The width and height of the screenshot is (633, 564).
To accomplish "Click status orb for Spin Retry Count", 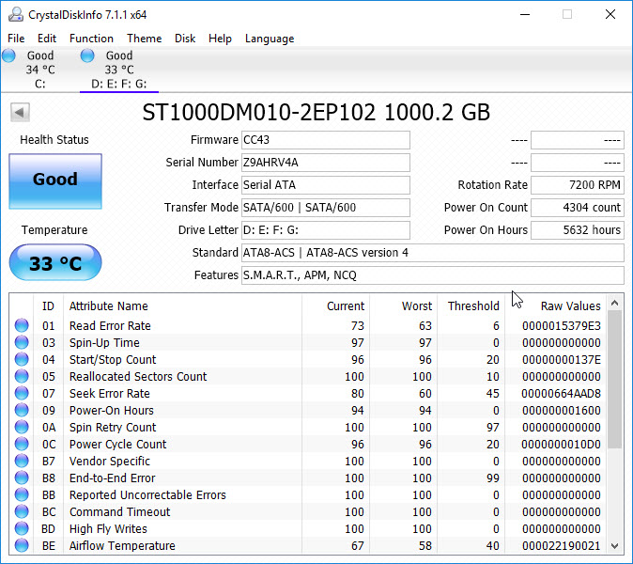I will 22,427.
